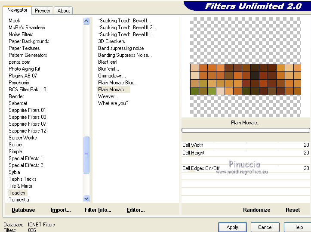Screen dimensions: 311x232
Task: Select Pattern Generators category
Action: click(x=28, y=55)
